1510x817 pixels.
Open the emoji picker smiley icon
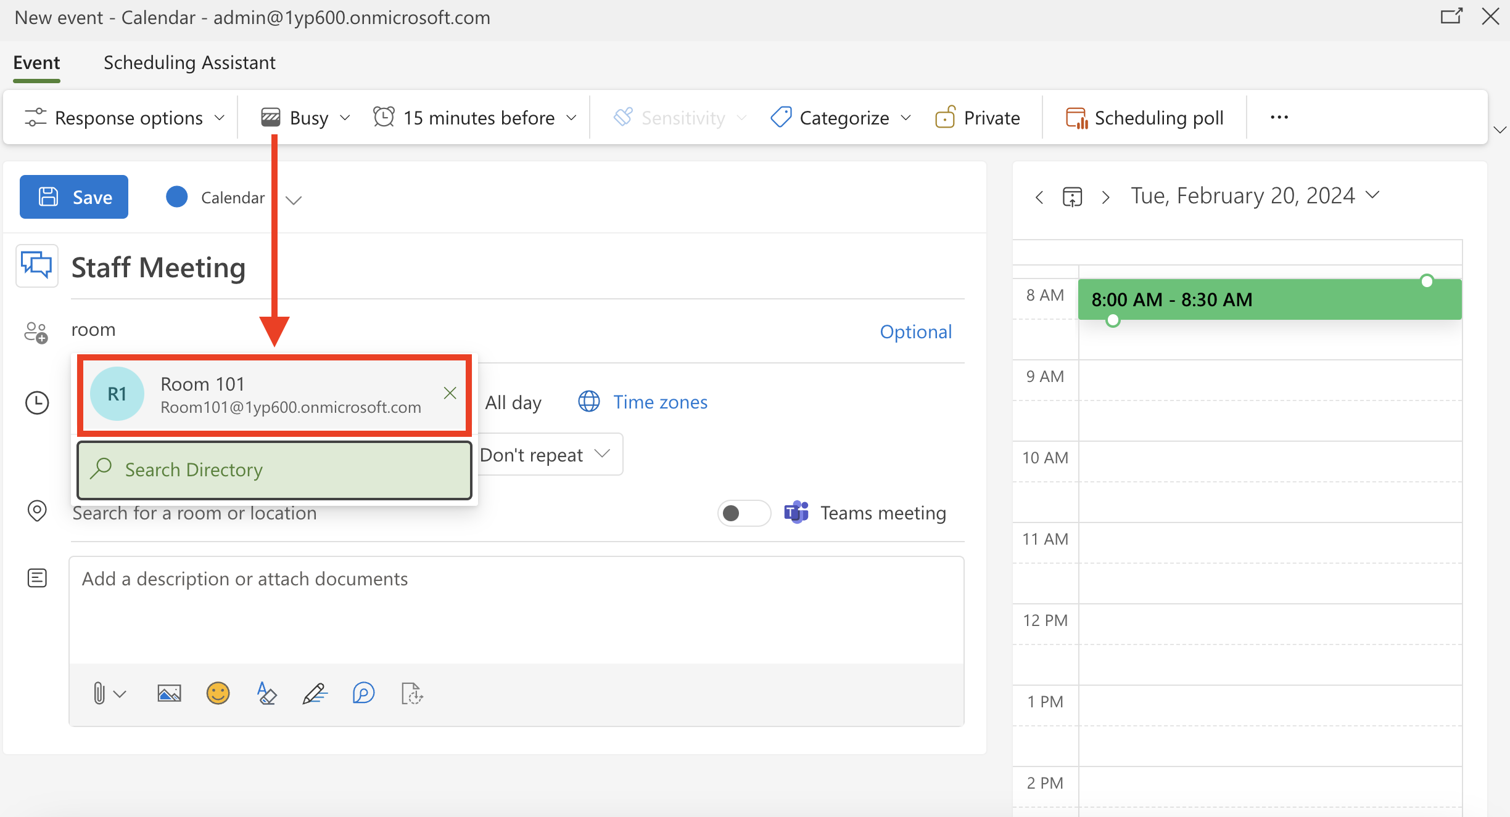218,694
